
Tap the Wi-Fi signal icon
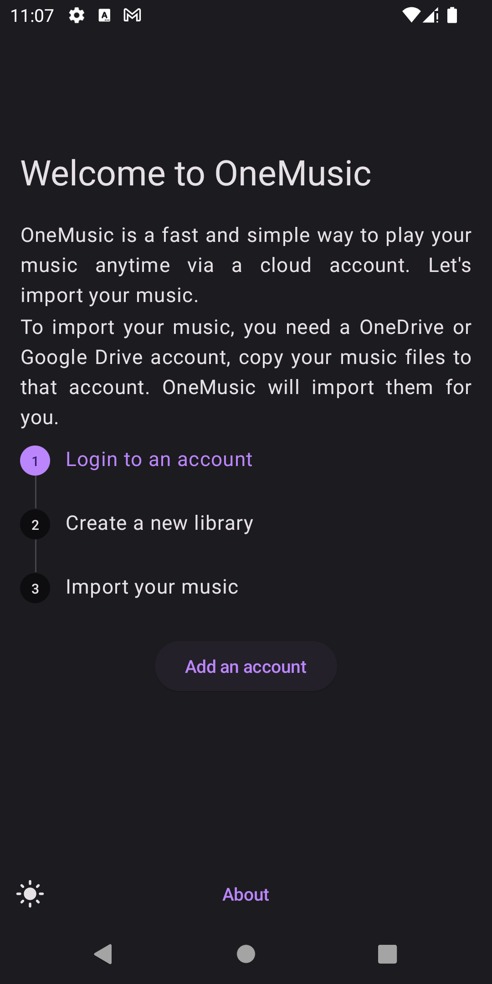point(411,15)
